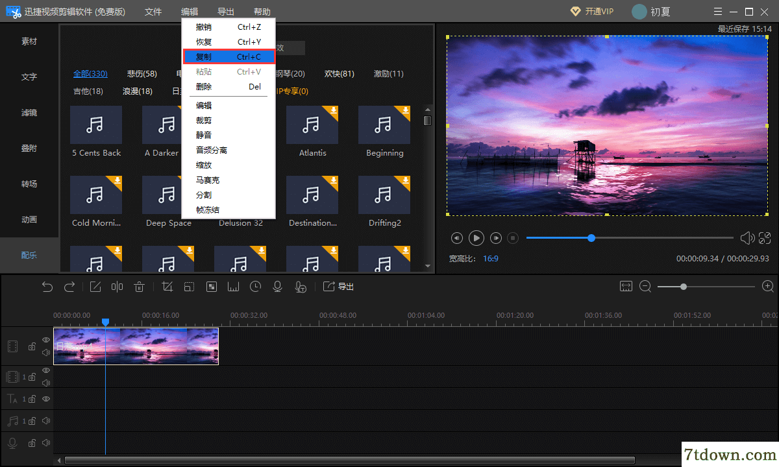Play the video preview

(476, 238)
